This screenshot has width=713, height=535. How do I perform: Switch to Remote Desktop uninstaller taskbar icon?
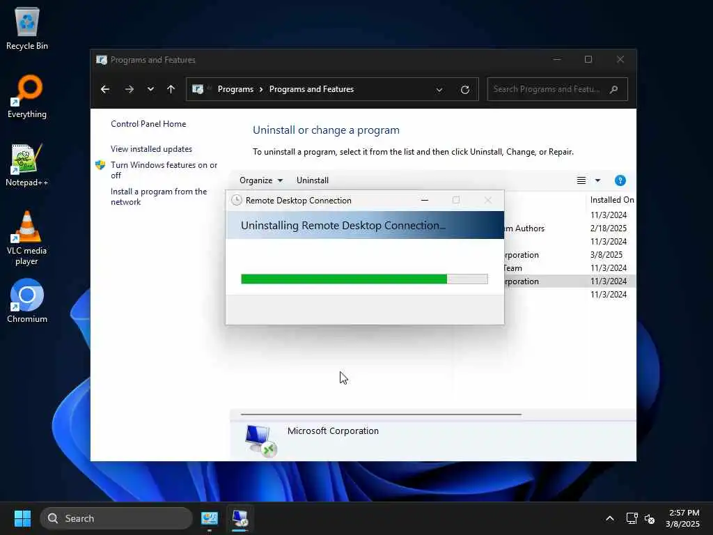[240, 518]
